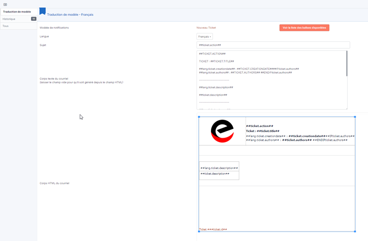Open the Nouveau Ticket template link

click(206, 28)
